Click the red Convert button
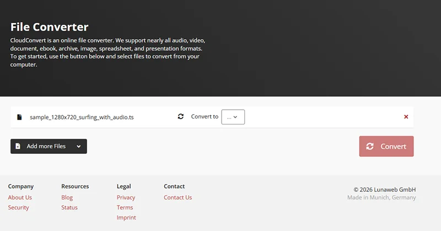The height and width of the screenshot is (231, 441). [386, 146]
